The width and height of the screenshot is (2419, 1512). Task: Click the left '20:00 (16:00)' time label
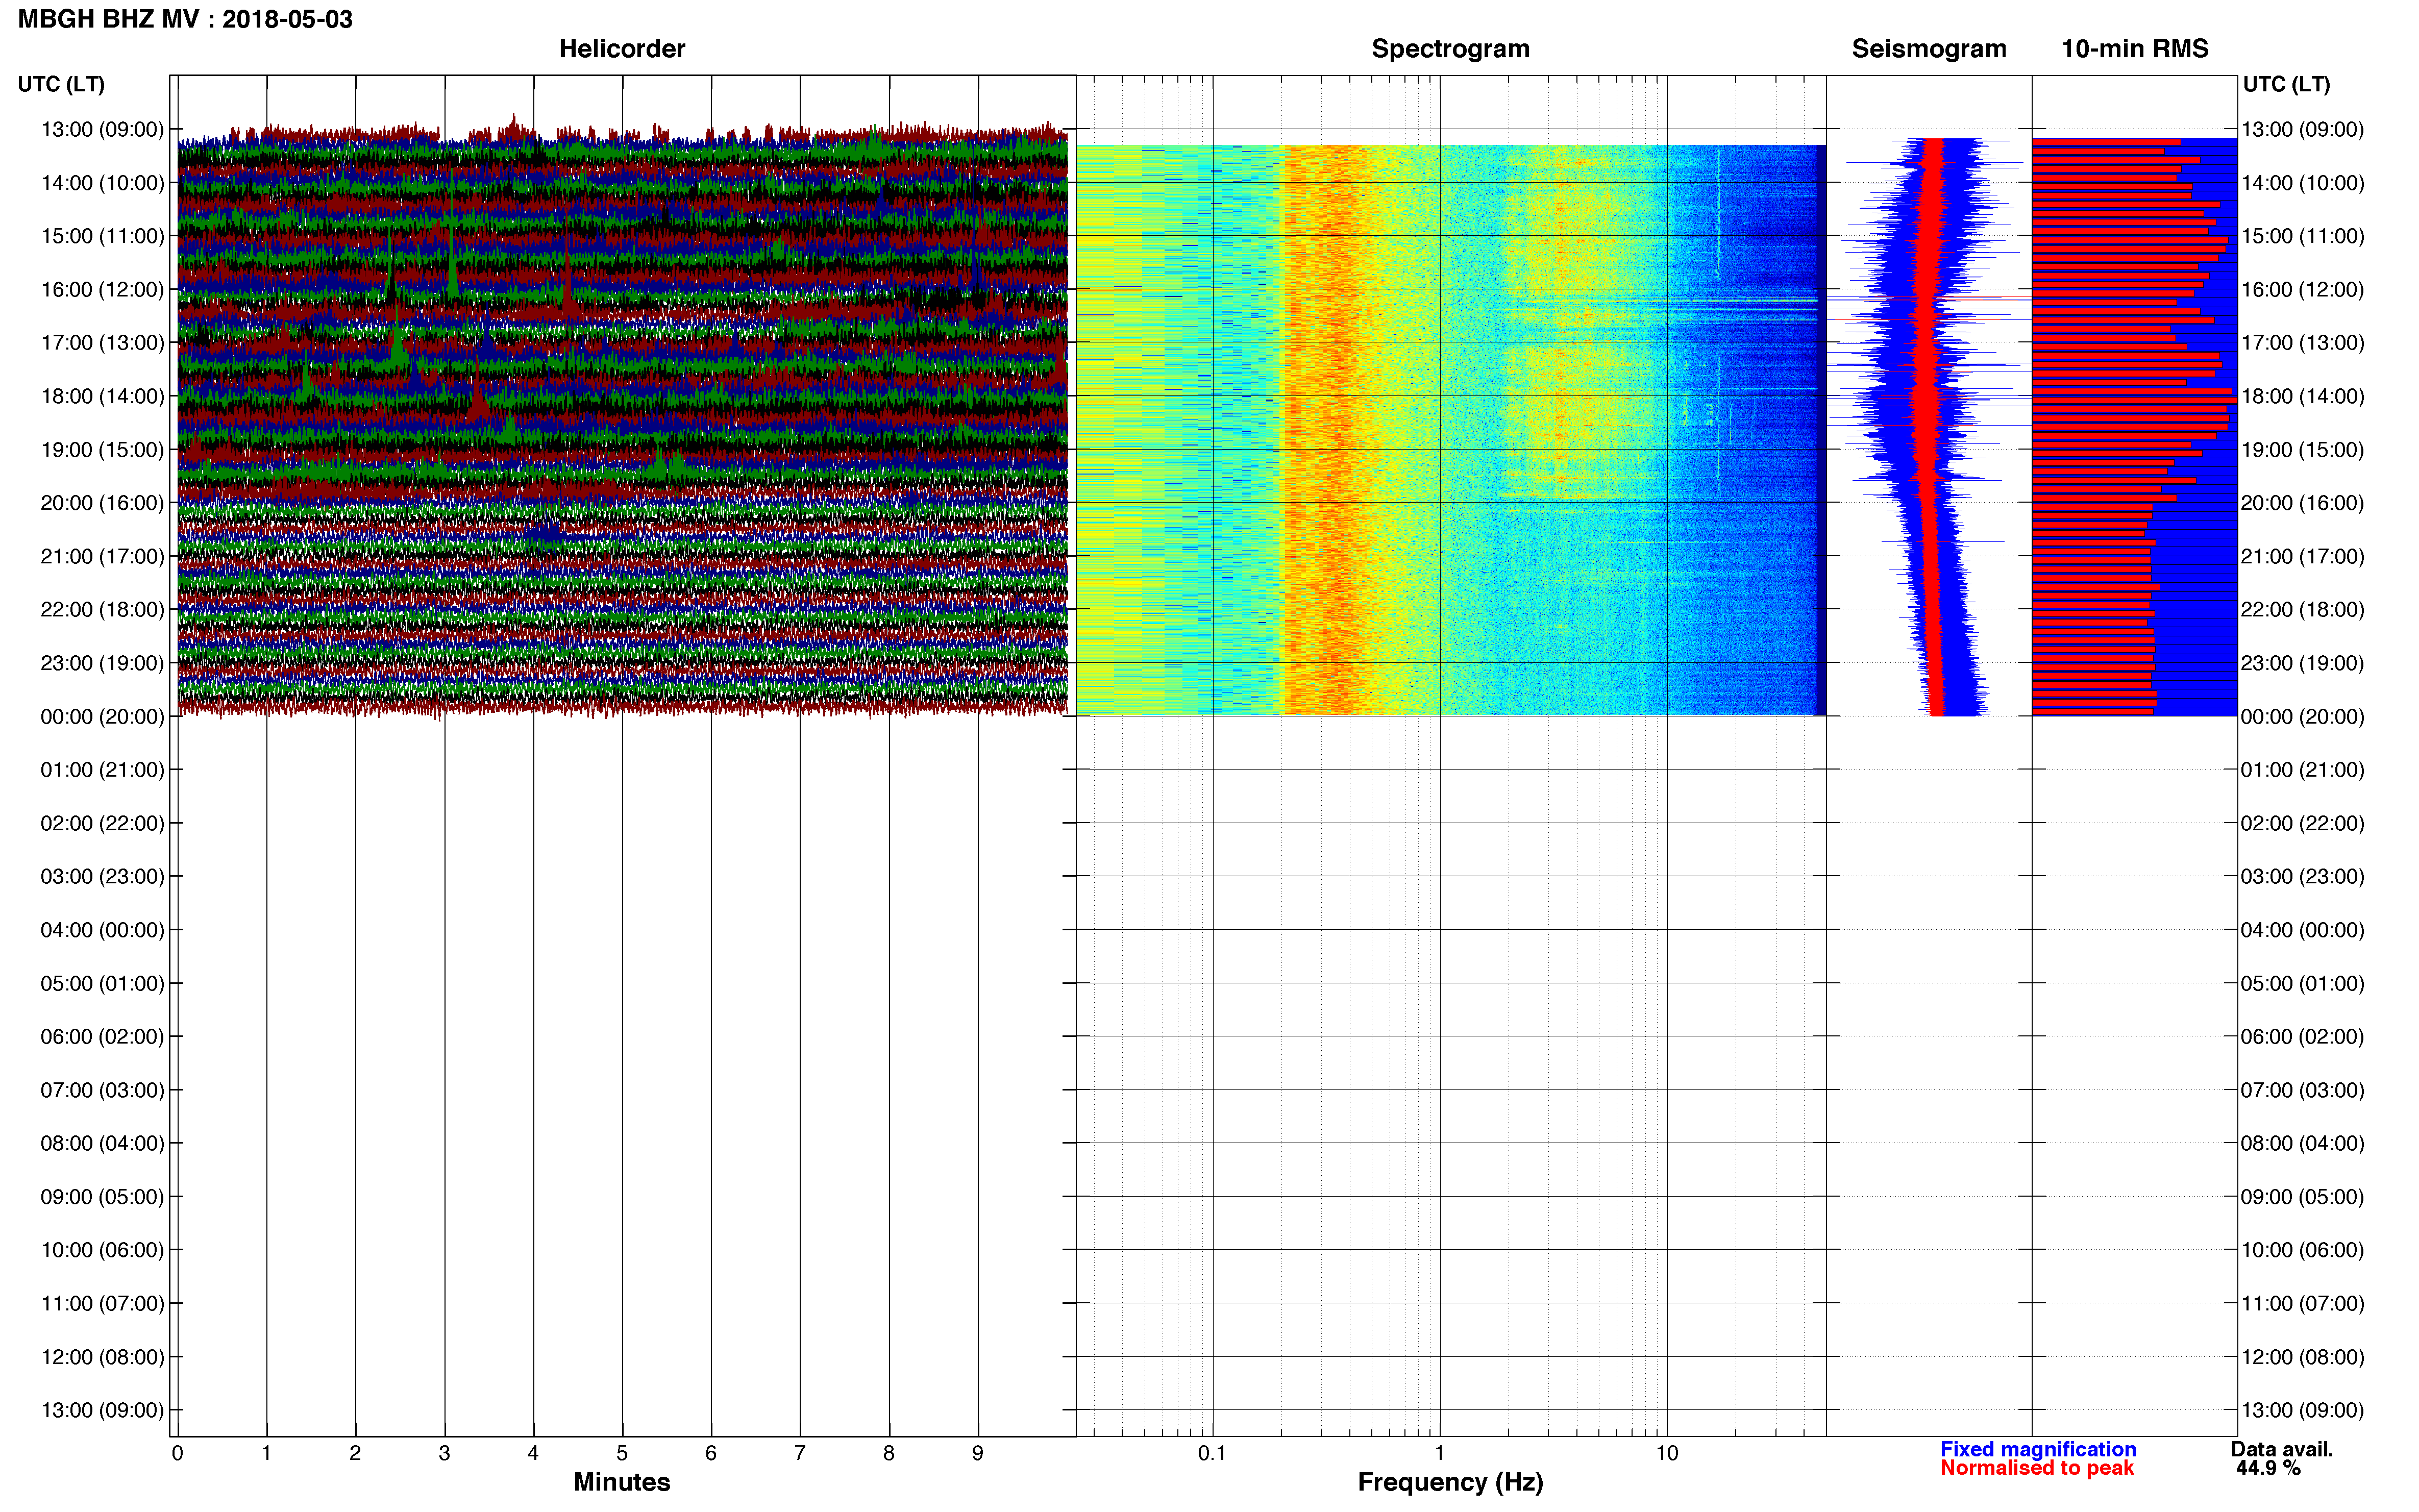(x=102, y=503)
